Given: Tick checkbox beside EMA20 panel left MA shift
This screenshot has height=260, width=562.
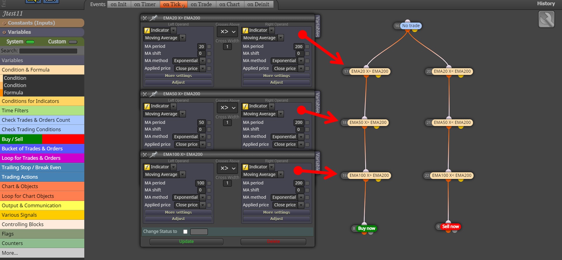Looking at the screenshot, I should (209, 53).
